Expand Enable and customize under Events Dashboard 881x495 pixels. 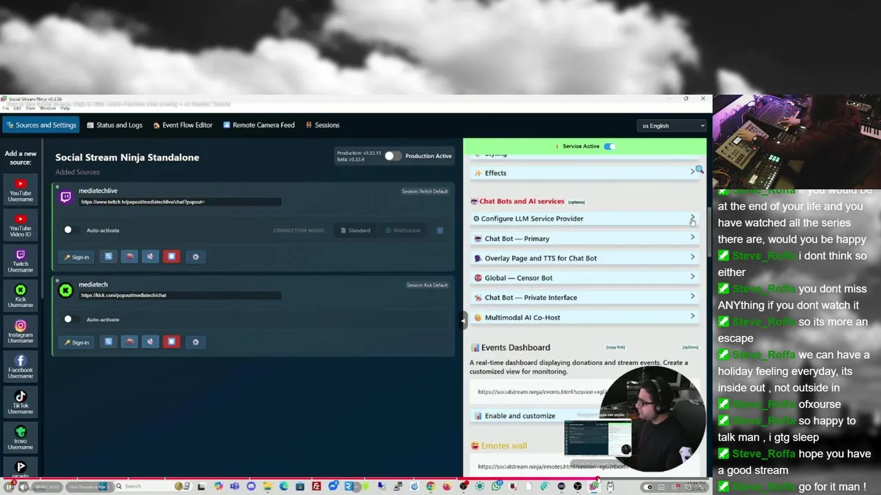[x=585, y=415]
